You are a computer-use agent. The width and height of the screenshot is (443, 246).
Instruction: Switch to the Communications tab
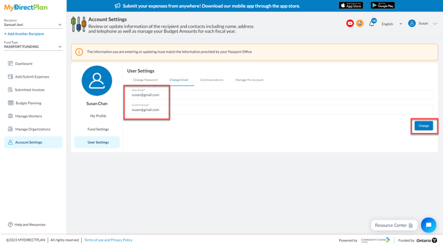212,80
